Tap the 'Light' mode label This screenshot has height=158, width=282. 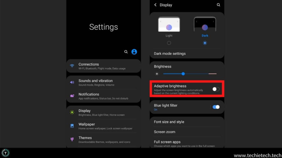pyautogui.click(x=169, y=36)
